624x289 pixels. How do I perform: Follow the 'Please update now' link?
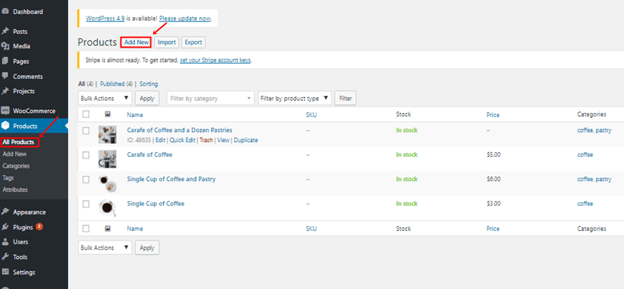(x=184, y=18)
